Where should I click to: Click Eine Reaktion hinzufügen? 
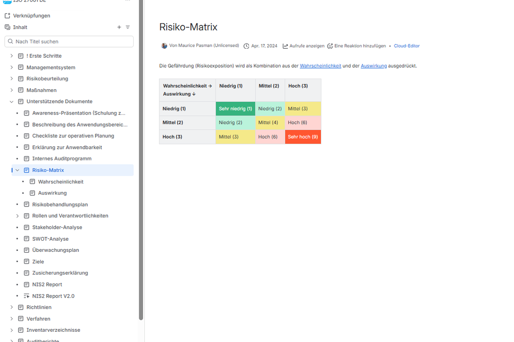pos(360,46)
